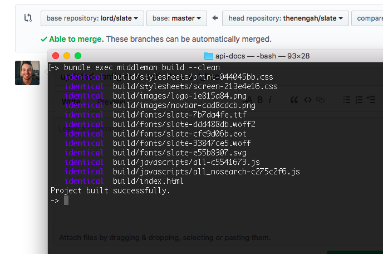Click the insert code icon
Viewport: 383px width, 254px height.
pyautogui.click(x=308, y=100)
